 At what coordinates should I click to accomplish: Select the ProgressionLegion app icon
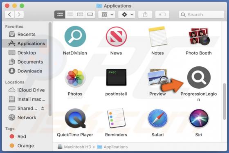(x=199, y=77)
